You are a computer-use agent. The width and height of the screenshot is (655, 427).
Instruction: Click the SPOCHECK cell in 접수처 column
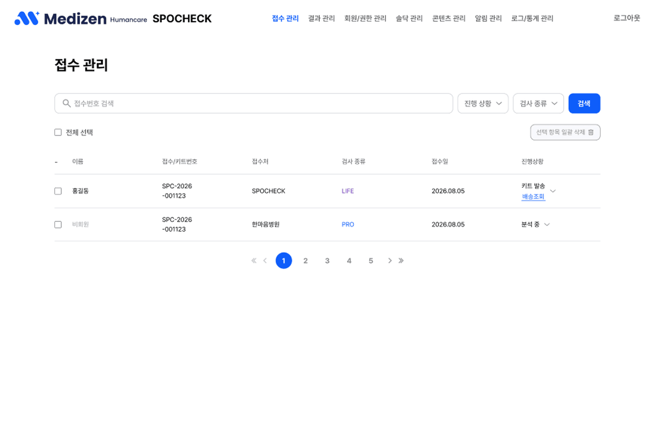click(x=268, y=191)
